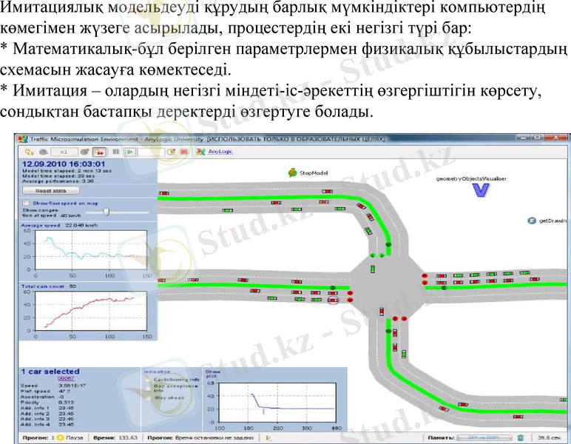Open the AnyLogic link in toolbar
571x444 pixels.
pos(220,152)
